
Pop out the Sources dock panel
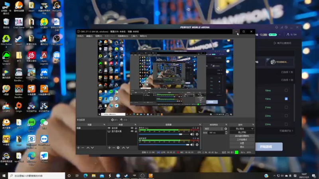136,125
